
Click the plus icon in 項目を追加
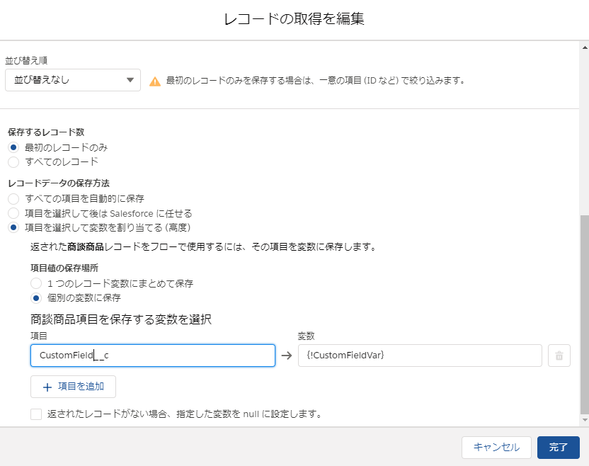pyautogui.click(x=47, y=387)
